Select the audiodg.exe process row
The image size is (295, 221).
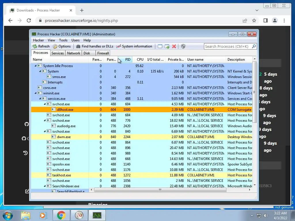coord(142,126)
